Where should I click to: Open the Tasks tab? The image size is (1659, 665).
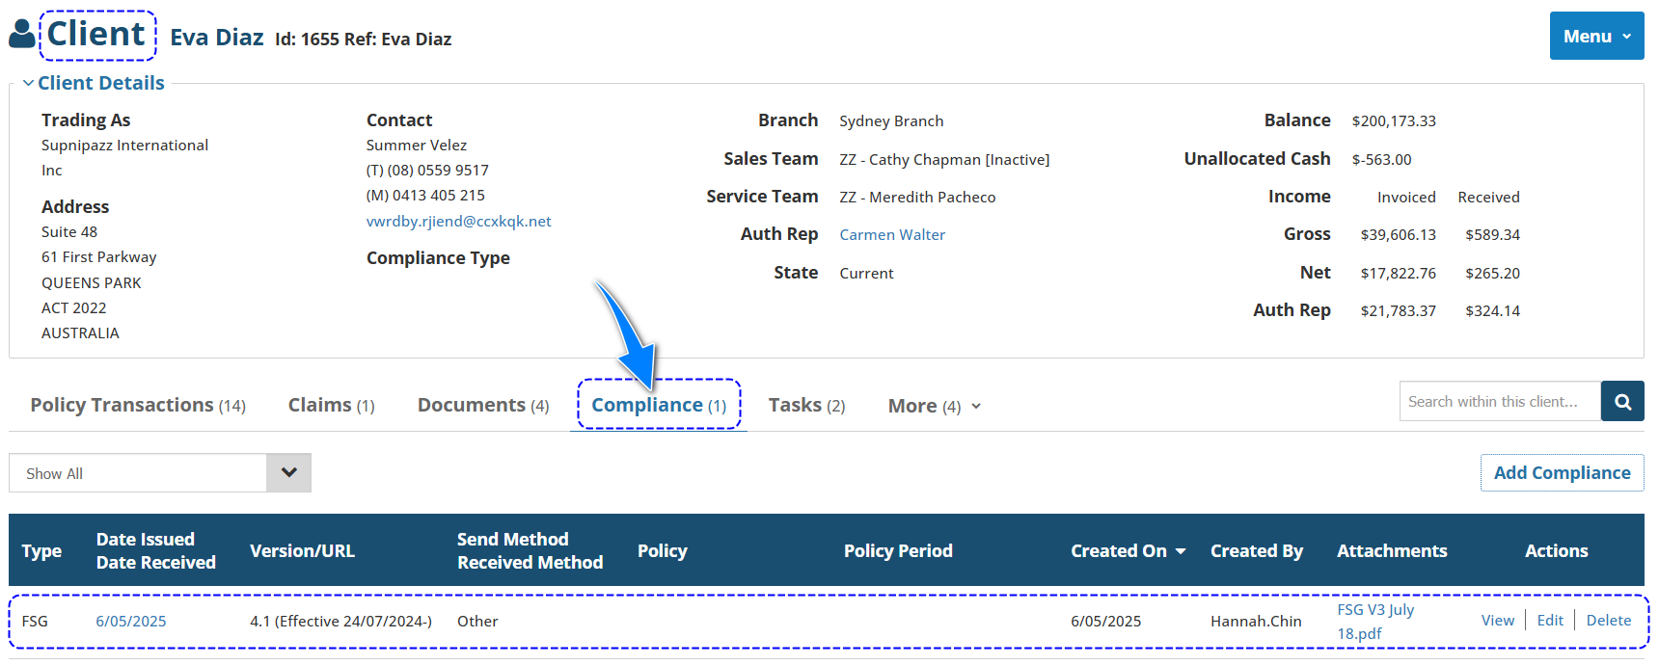click(x=806, y=406)
